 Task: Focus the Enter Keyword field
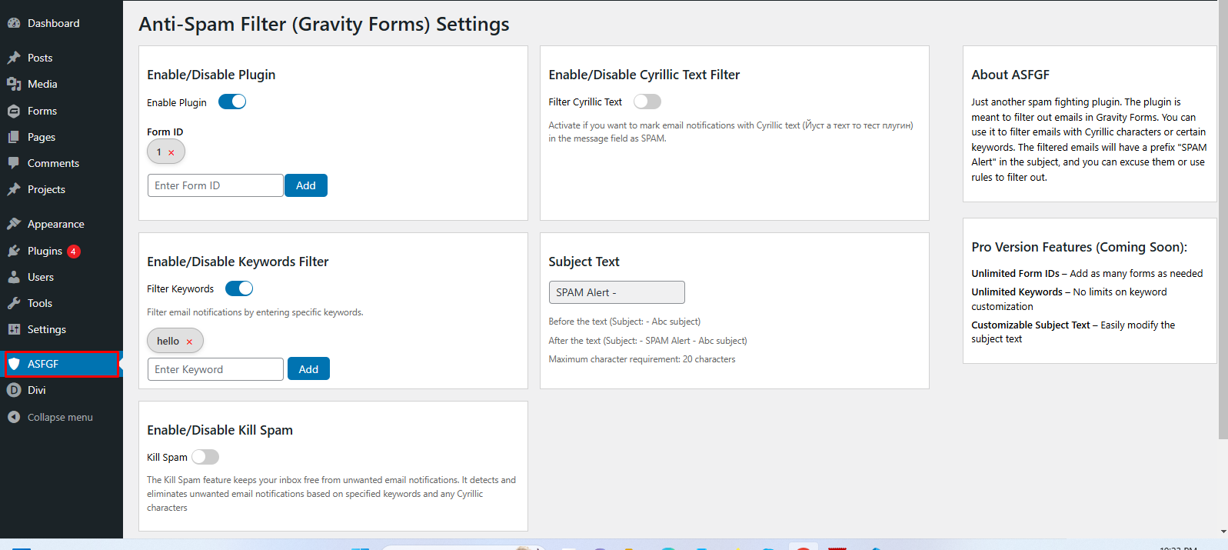click(215, 369)
